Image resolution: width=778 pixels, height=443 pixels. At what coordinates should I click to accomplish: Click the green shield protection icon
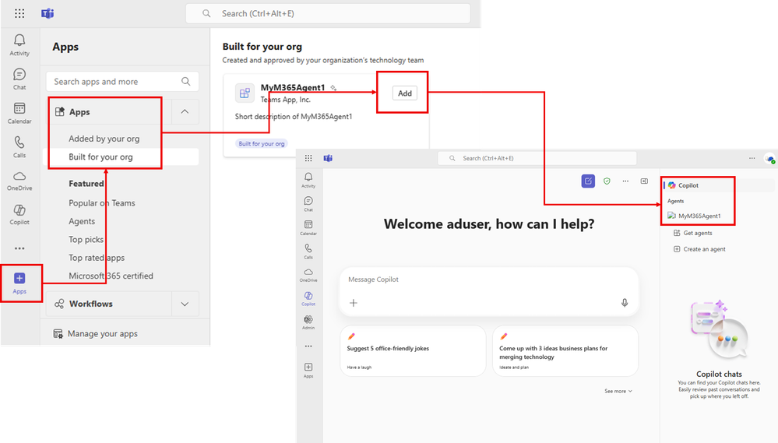point(607,181)
